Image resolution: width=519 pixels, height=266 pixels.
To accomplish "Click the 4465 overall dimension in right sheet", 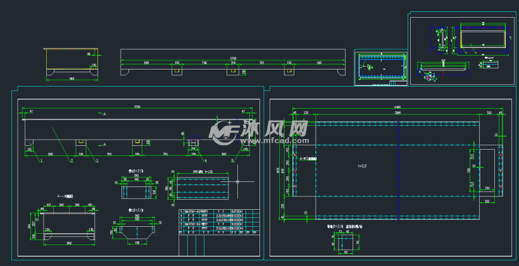I will (x=397, y=107).
